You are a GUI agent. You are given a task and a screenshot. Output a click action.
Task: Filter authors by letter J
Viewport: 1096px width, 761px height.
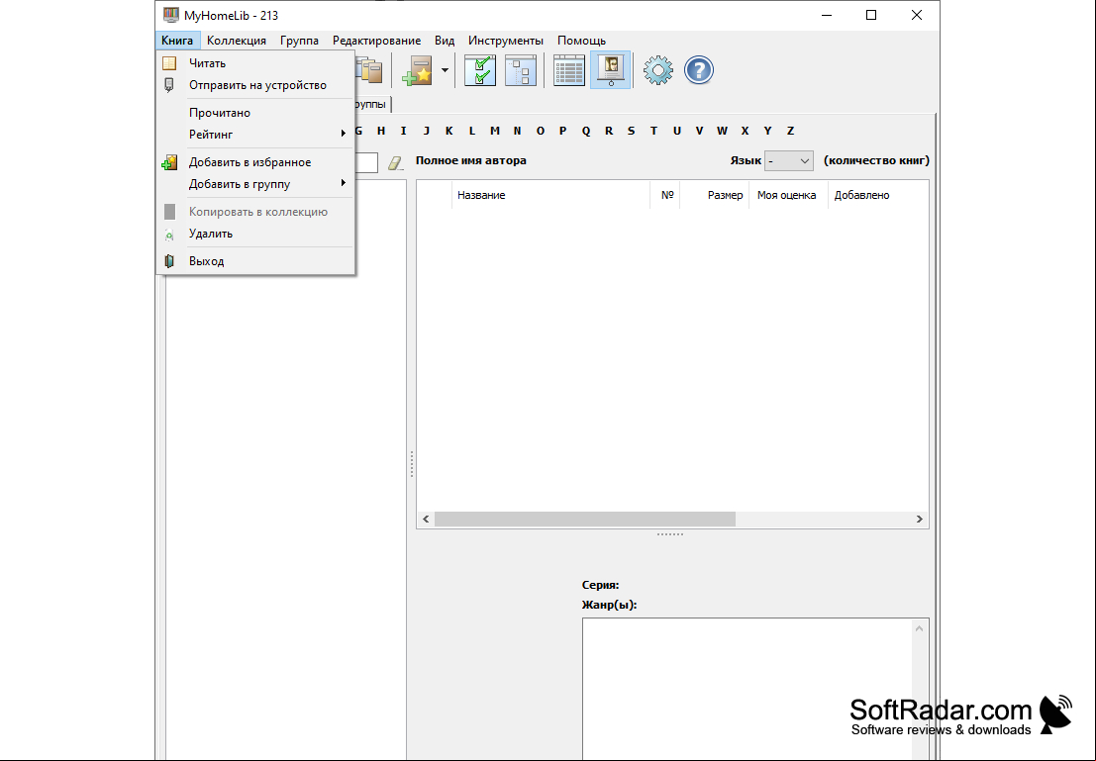coord(427,131)
